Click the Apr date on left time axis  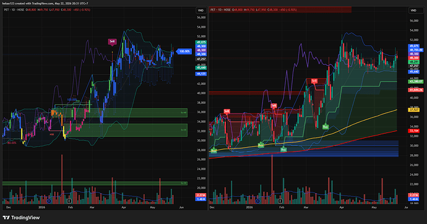pos(124,207)
